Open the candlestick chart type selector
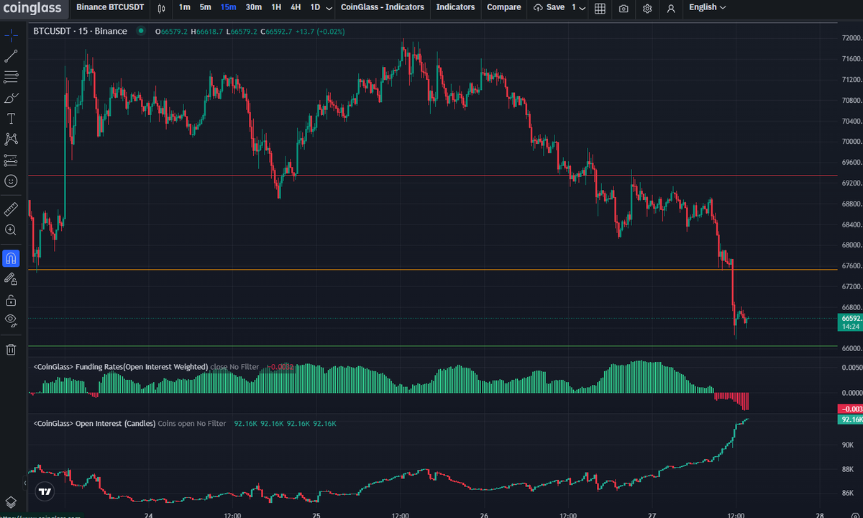Image resolution: width=863 pixels, height=518 pixels. click(162, 8)
